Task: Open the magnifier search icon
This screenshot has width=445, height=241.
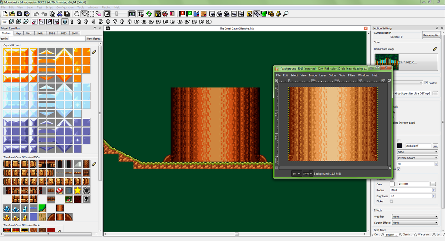Action: pyautogui.click(x=286, y=14)
